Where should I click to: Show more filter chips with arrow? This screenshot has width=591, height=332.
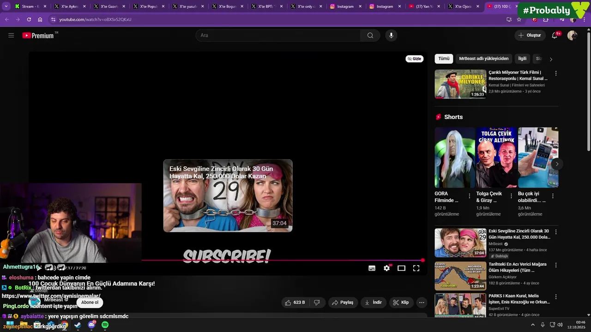click(x=550, y=59)
